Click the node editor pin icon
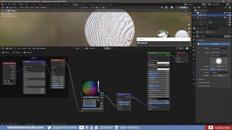 coord(113,48)
